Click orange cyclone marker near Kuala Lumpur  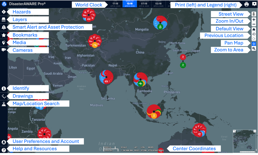(154, 116)
